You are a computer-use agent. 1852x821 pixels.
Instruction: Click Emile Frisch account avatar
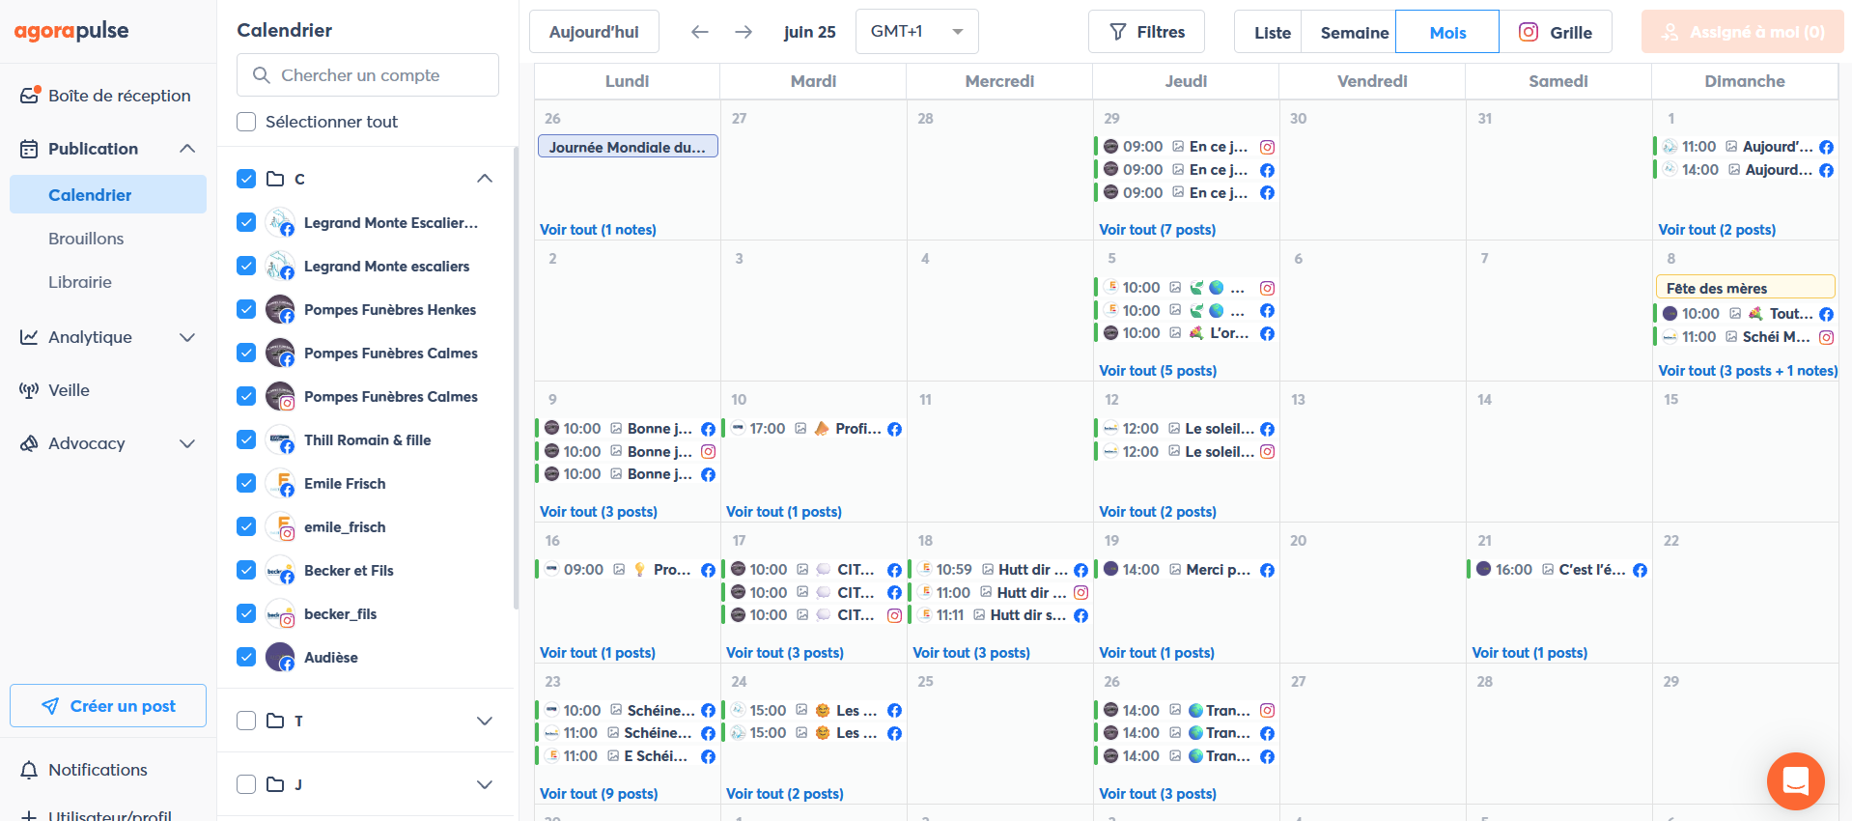point(280,483)
